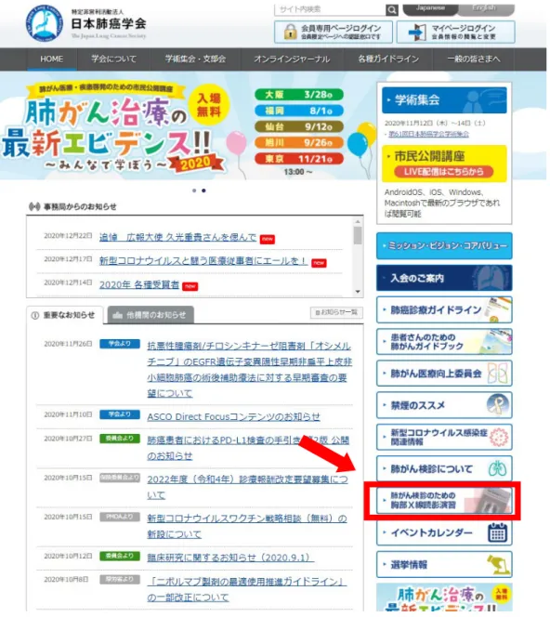Click the lungs icon on 肺がん検診について
This screenshot has width=550, height=617.
[497, 468]
